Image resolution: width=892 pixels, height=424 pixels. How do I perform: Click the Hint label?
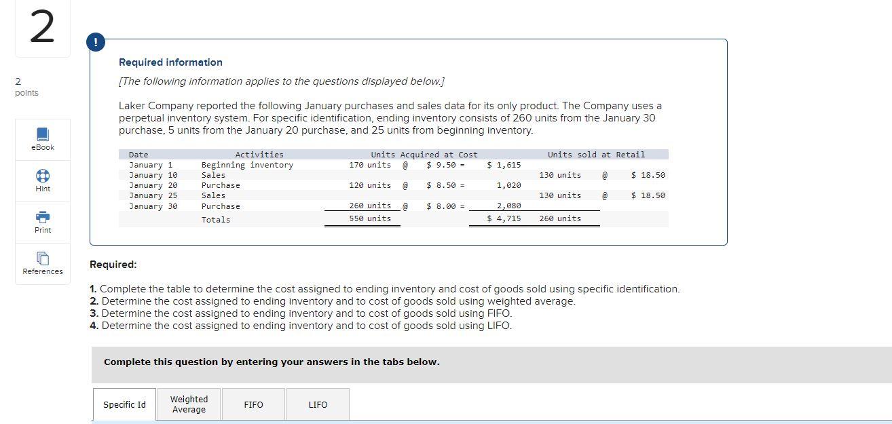click(x=42, y=189)
